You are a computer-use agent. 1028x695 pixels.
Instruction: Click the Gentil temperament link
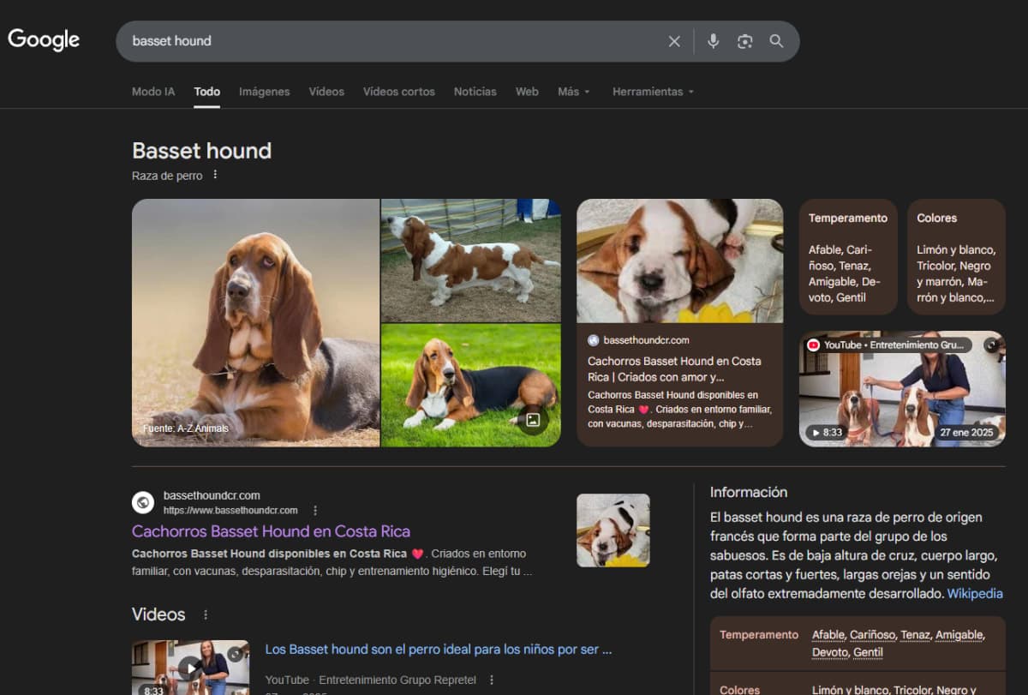(869, 652)
